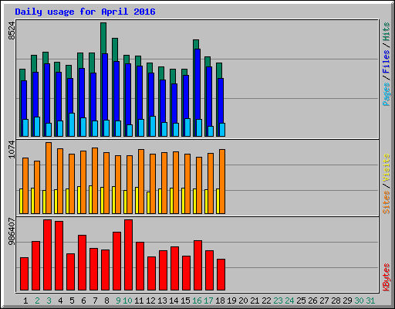
Task: Select the day 22 axis label
Action: 266,301
